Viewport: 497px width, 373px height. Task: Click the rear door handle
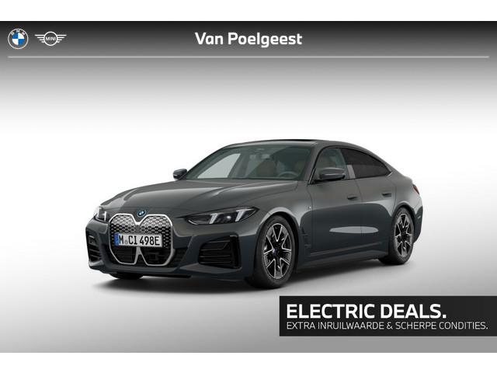pyautogui.click(x=387, y=194)
